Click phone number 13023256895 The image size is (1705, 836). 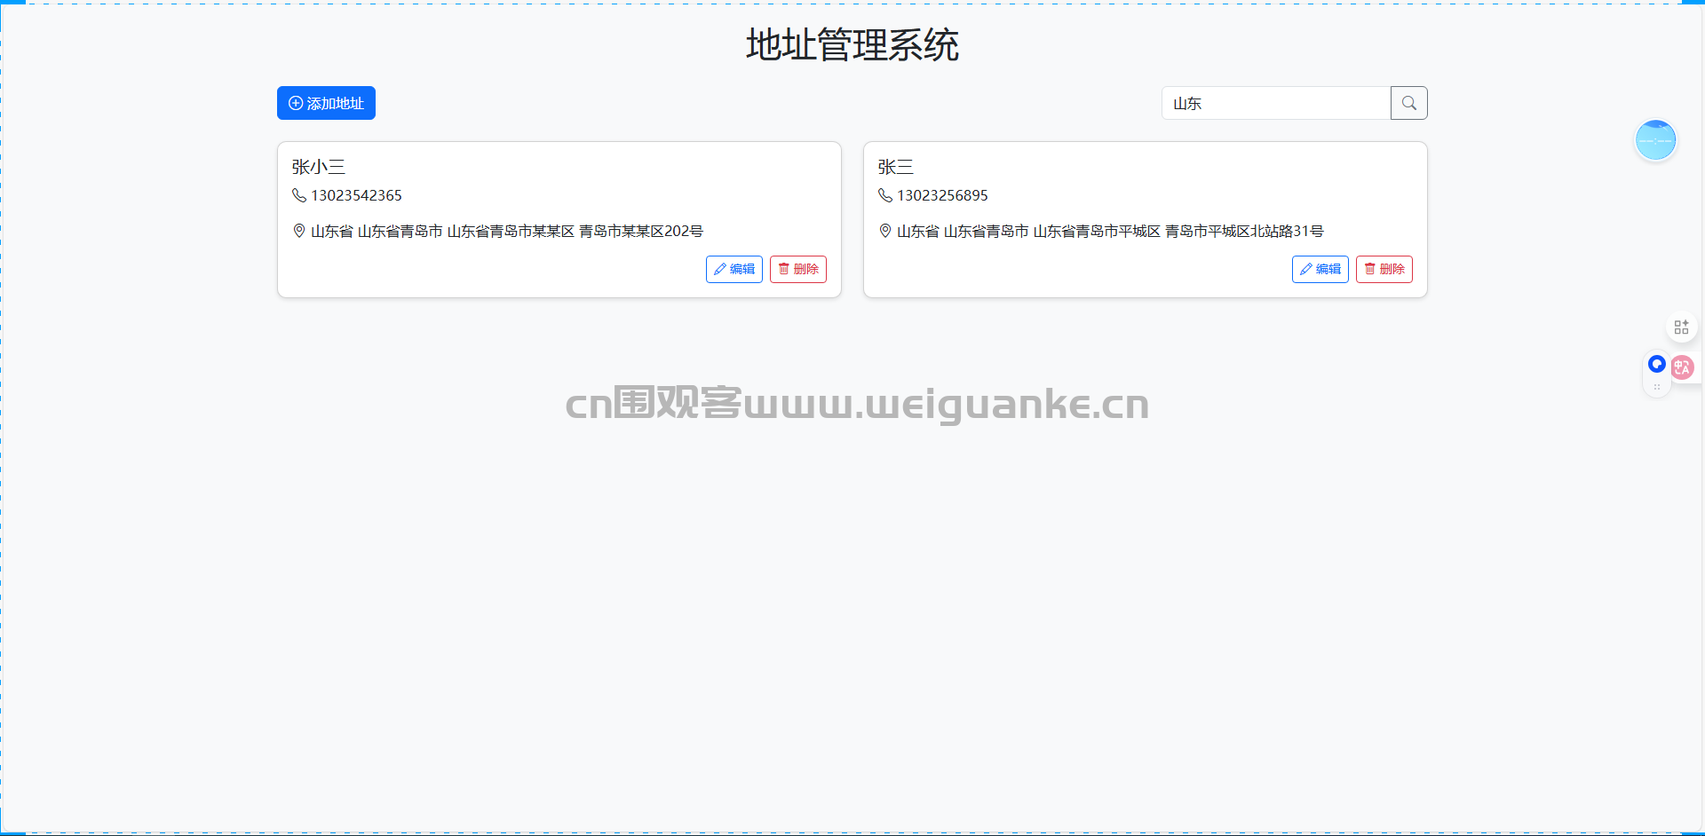click(x=942, y=195)
